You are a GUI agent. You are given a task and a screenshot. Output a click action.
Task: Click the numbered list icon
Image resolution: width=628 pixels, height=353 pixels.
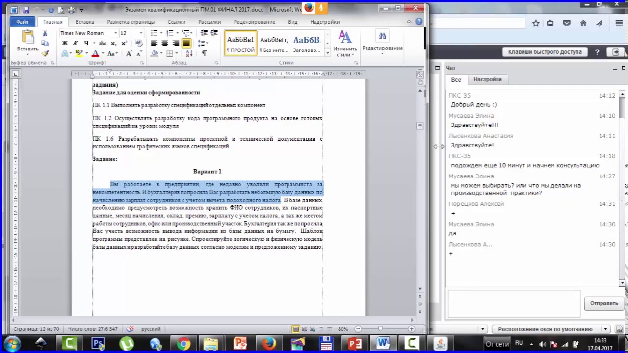pyautogui.click(x=170, y=33)
